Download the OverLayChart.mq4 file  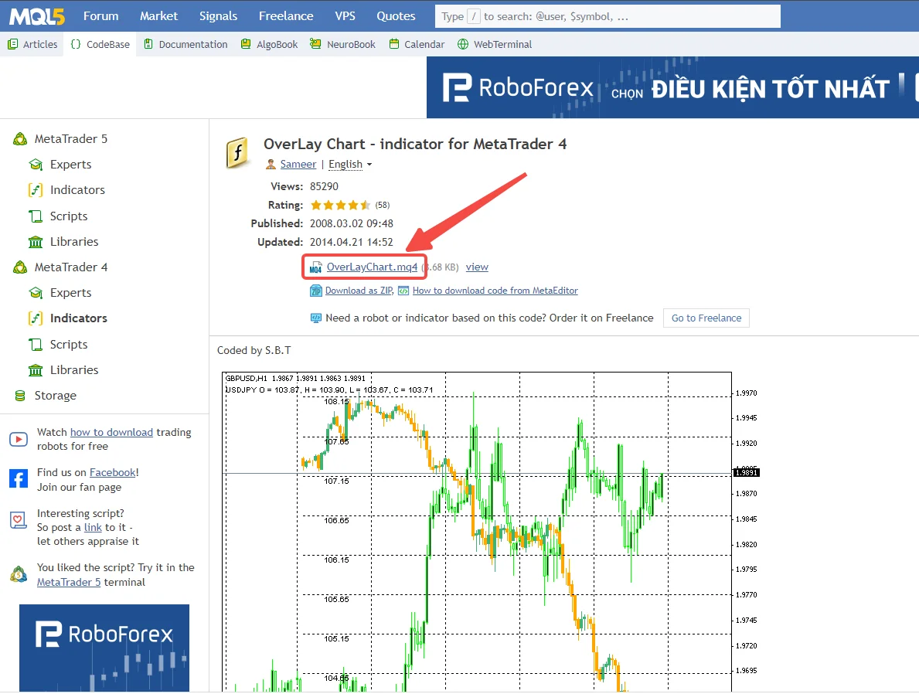coord(372,267)
